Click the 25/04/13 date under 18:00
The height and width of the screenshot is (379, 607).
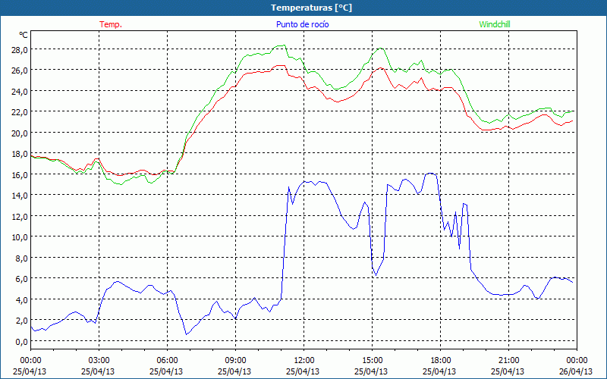[439, 371]
